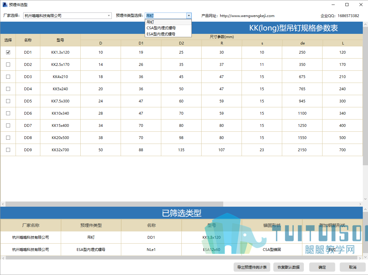Select cell KK10x340
Viewport: 368px width, 275px height.
[x=60, y=113]
